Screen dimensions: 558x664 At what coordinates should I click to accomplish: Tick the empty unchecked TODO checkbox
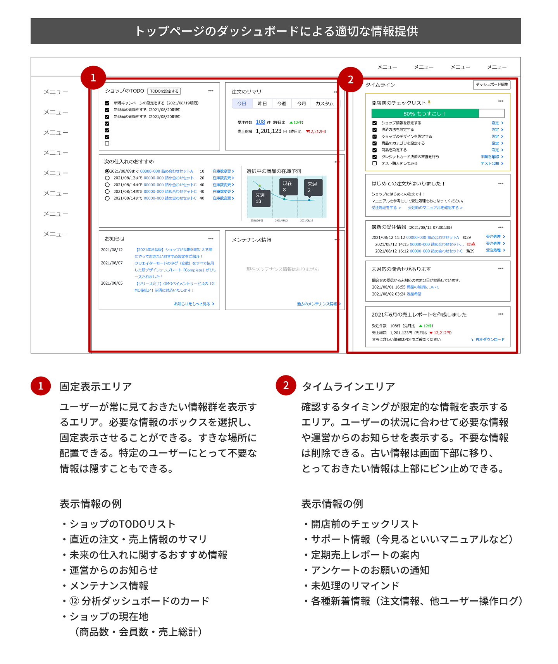tap(107, 144)
